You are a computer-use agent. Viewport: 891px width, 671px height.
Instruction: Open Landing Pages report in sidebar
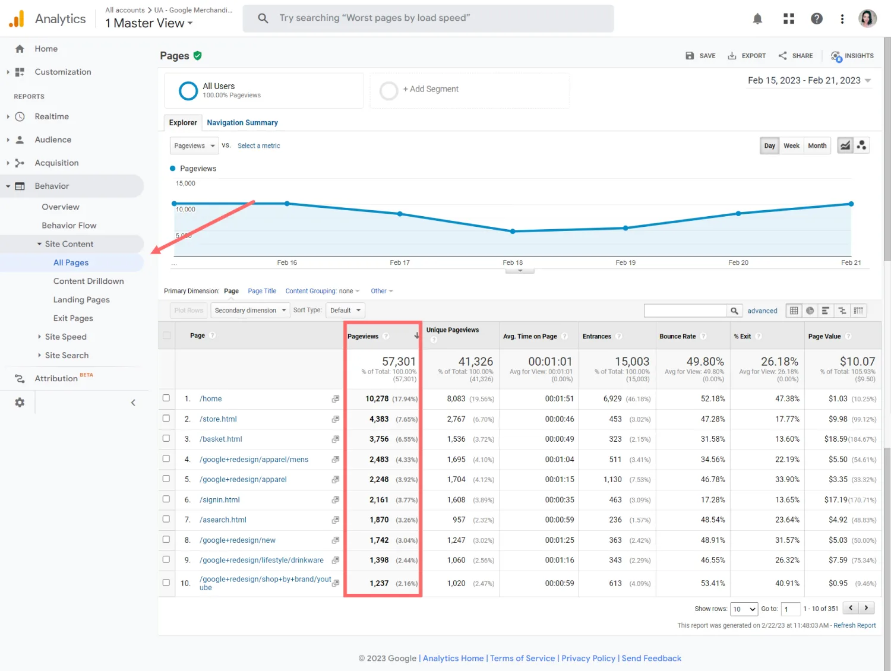coord(81,300)
